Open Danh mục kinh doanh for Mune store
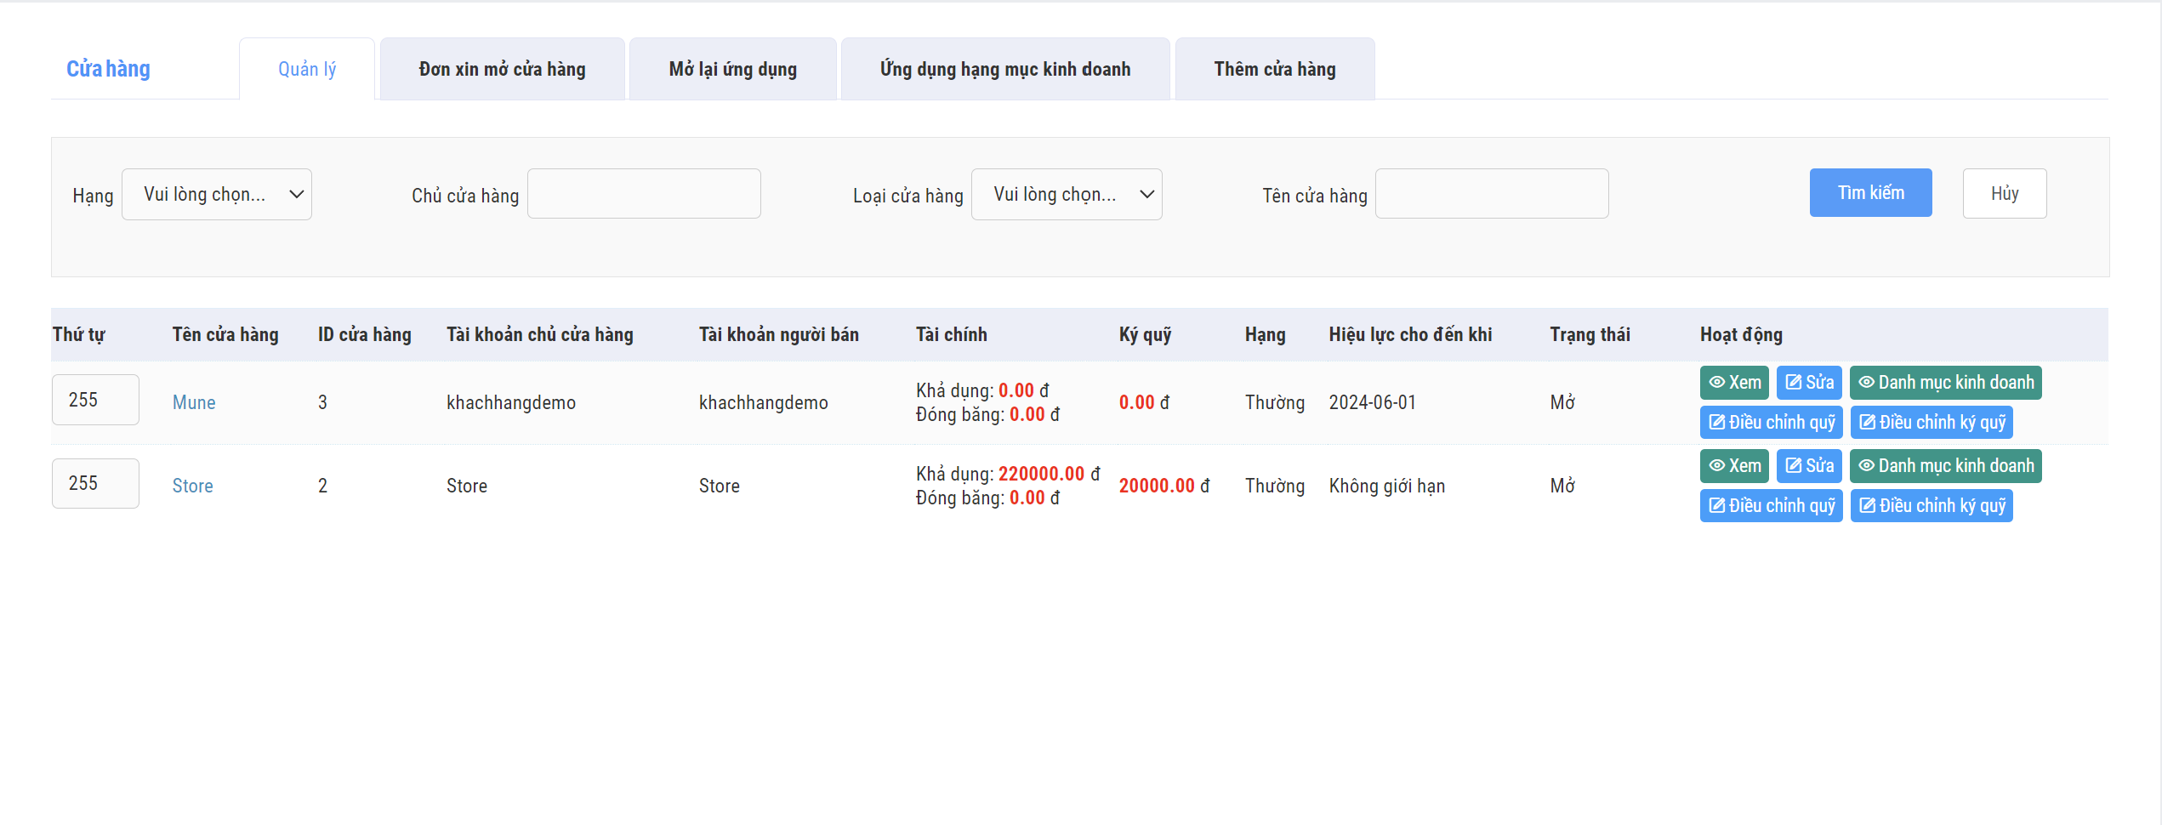The image size is (2162, 825). 1944,383
